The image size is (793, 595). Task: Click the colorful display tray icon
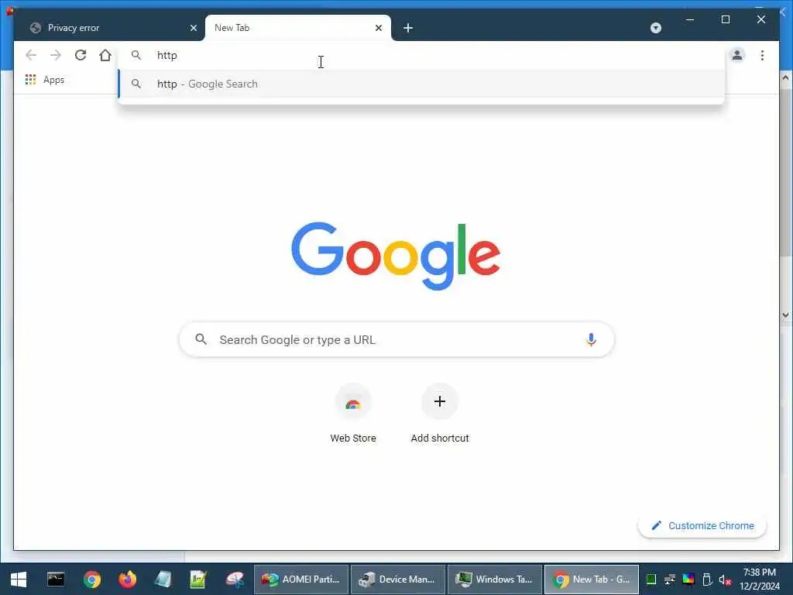(x=688, y=580)
